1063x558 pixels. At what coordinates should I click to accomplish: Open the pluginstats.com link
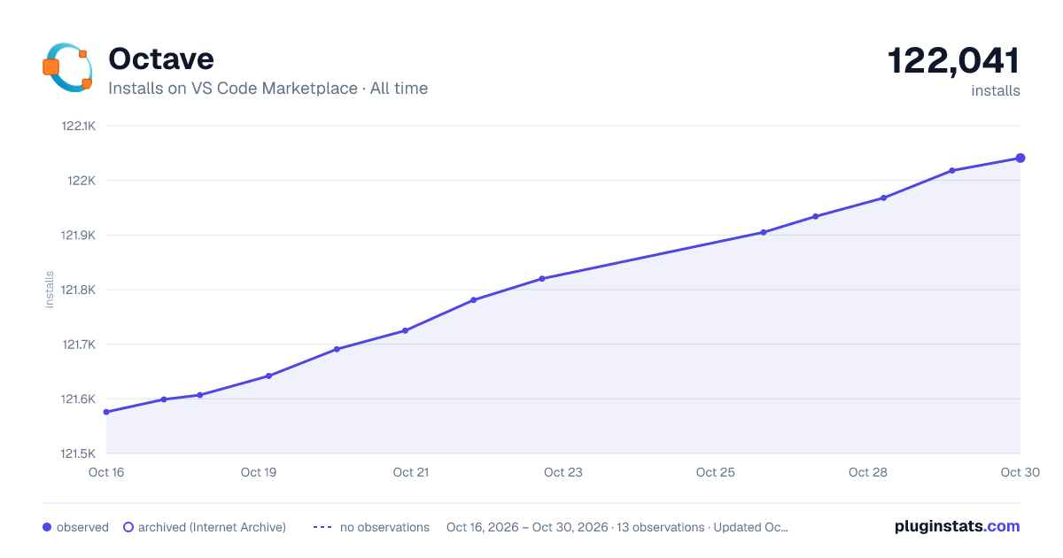click(958, 526)
